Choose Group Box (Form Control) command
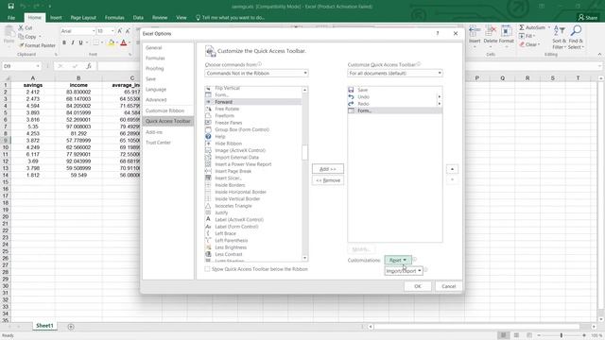The image size is (605, 340). pyautogui.click(x=253, y=129)
